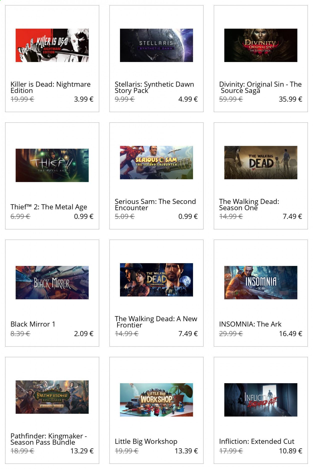Click the title 'INSOMNIA: The Ark'

[250, 324]
